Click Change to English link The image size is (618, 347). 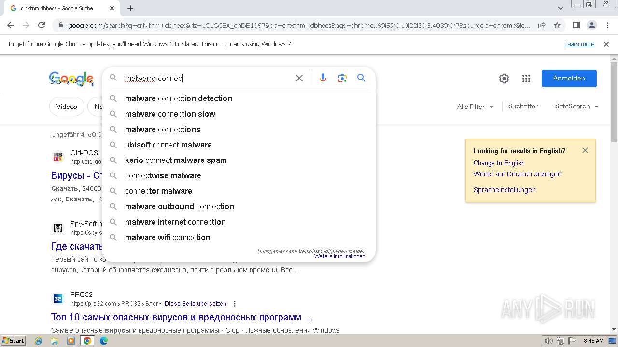(499, 163)
